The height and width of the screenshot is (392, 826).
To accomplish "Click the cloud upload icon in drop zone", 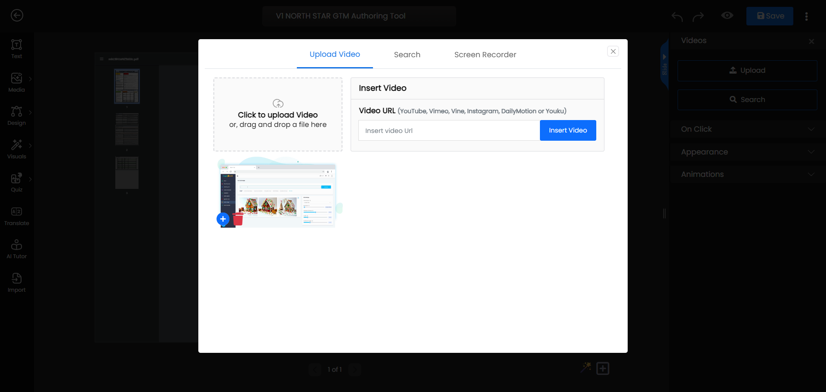I will [278, 103].
